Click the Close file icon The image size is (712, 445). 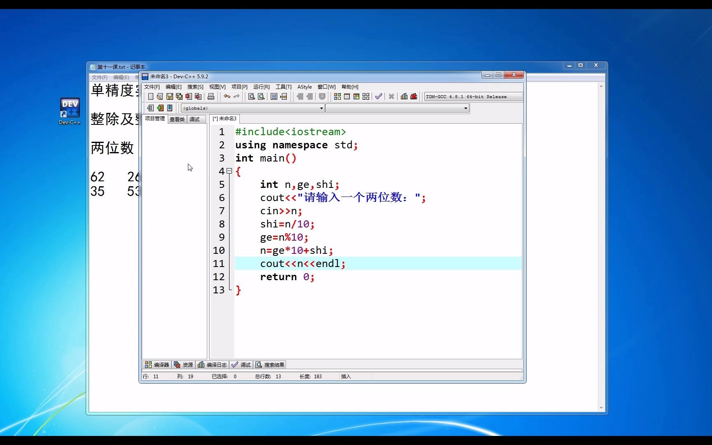188,96
